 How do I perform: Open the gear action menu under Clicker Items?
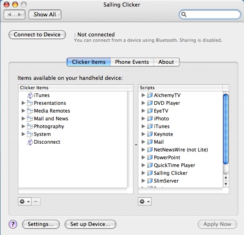(x=25, y=201)
